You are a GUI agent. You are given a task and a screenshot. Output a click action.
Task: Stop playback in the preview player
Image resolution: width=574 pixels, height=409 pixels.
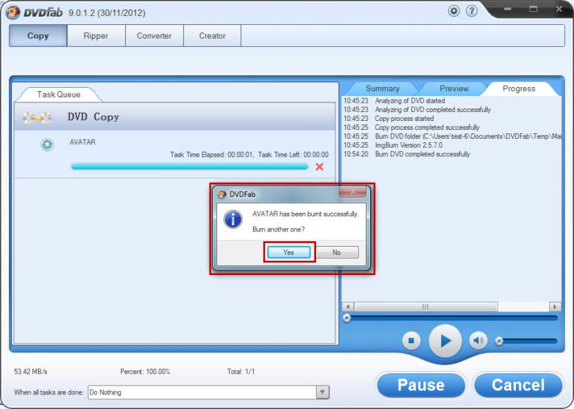tap(411, 341)
